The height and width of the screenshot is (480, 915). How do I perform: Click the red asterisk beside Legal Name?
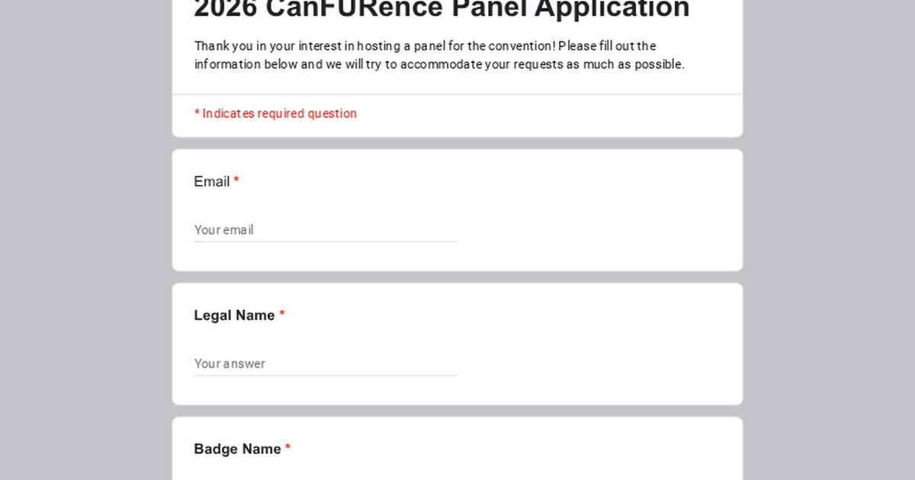(x=282, y=315)
